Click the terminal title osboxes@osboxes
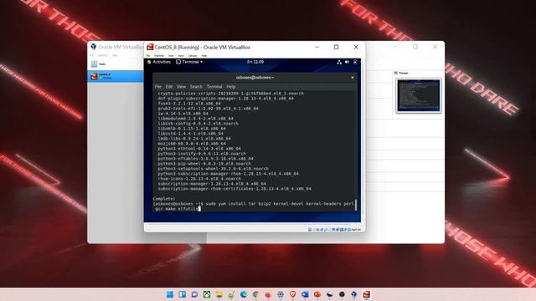Image resolution: width=536 pixels, height=301 pixels. (255, 78)
